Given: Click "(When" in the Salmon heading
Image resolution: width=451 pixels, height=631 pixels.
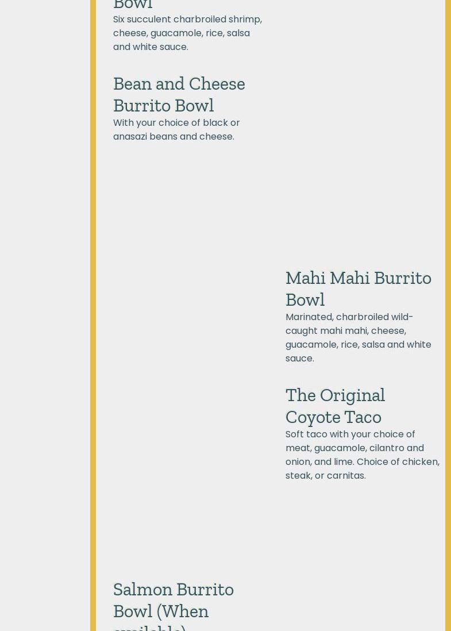Looking at the screenshot, I should click(182, 611).
